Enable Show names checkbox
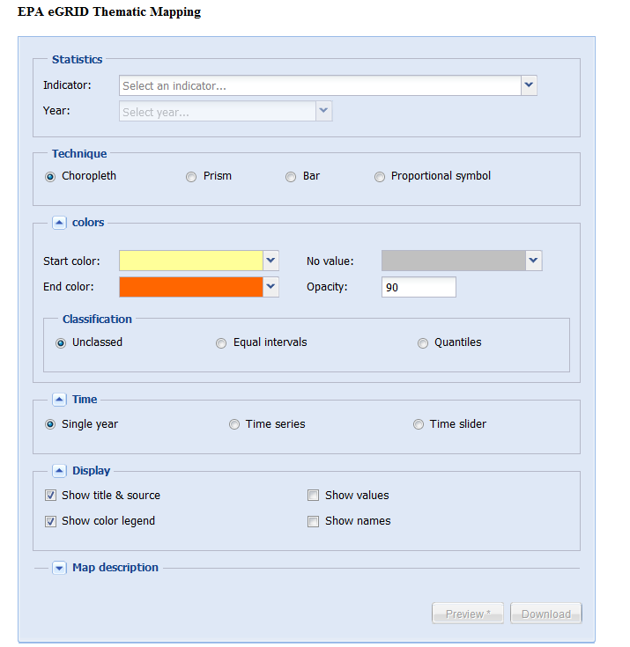 coord(313,521)
